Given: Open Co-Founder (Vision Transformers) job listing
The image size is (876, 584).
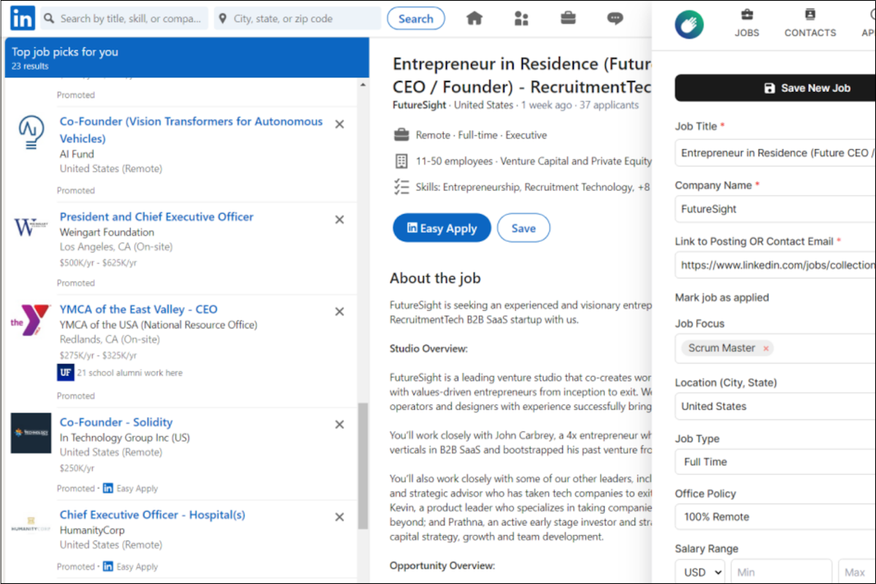Looking at the screenshot, I should coord(191,130).
